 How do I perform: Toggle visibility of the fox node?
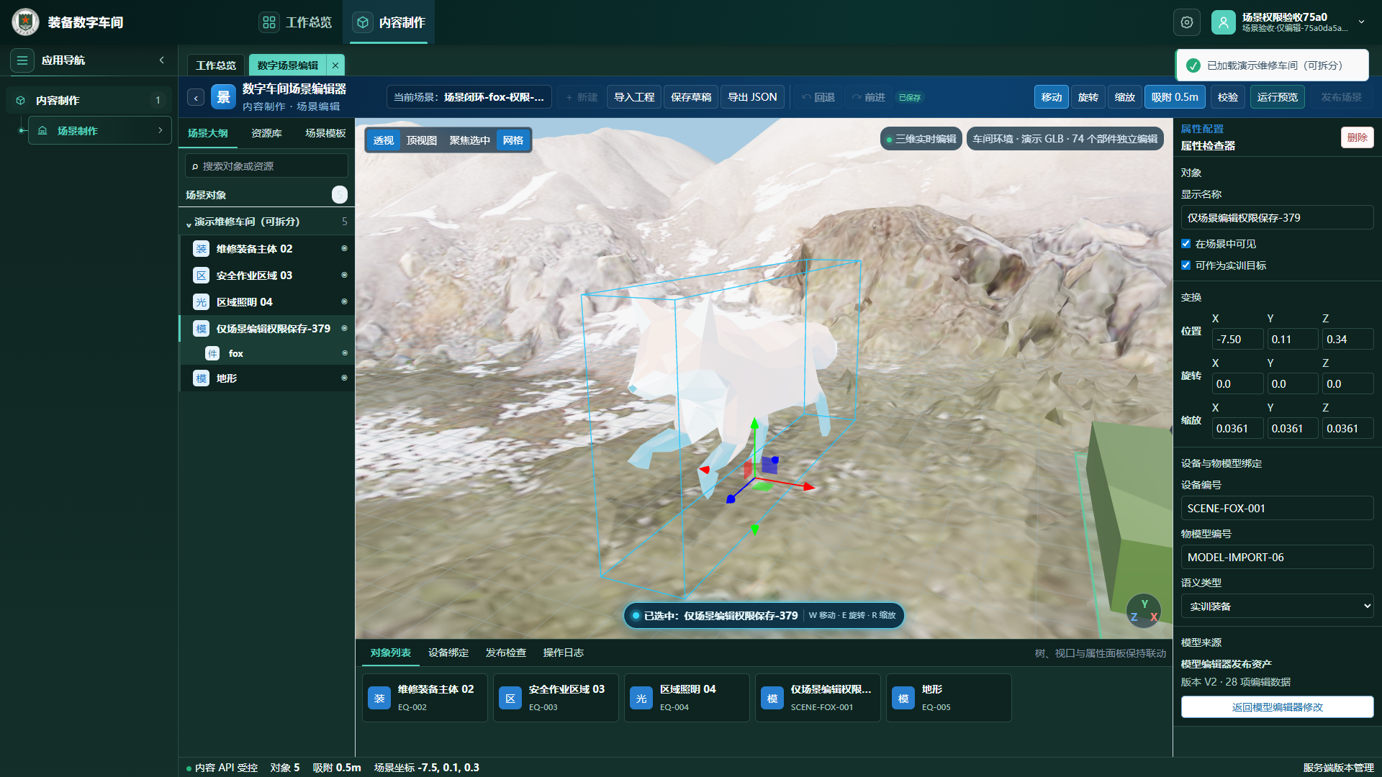pyautogui.click(x=344, y=353)
